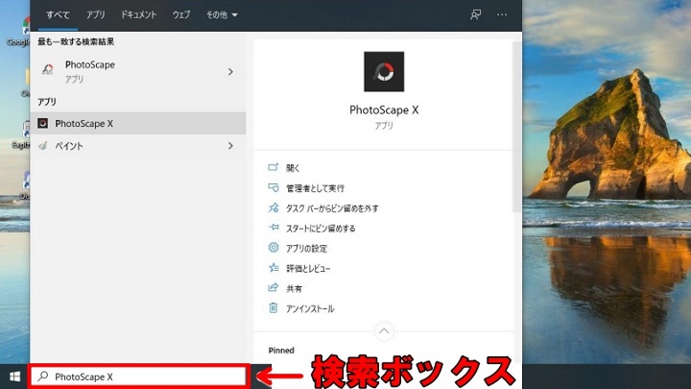Open the ペイント app result
Viewport: 691px width, 389px height.
pos(138,146)
